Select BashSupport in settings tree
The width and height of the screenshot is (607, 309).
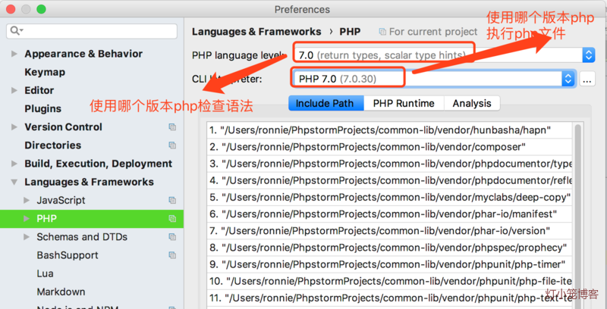[x=68, y=255]
